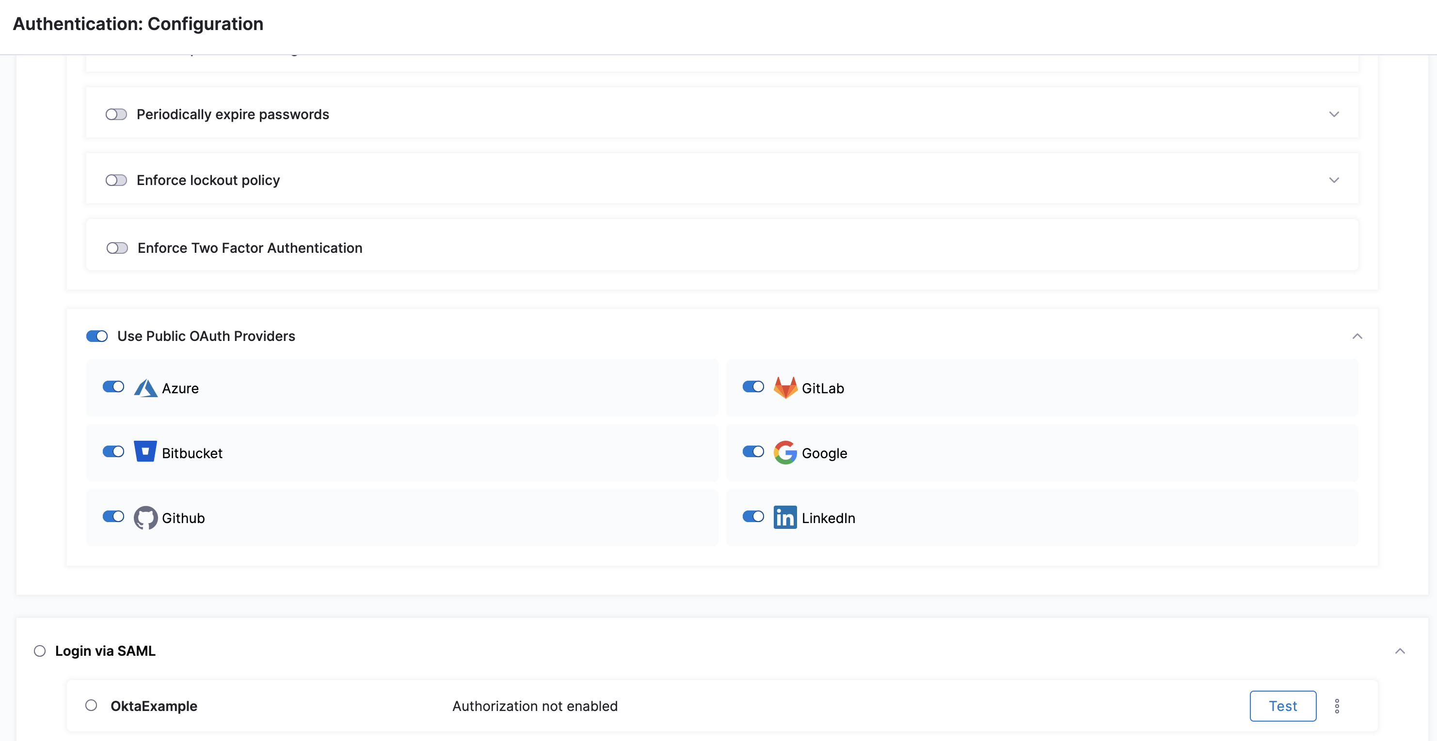Enable Periodically expire passwords toggle
The width and height of the screenshot is (1437, 741).
[x=116, y=114]
